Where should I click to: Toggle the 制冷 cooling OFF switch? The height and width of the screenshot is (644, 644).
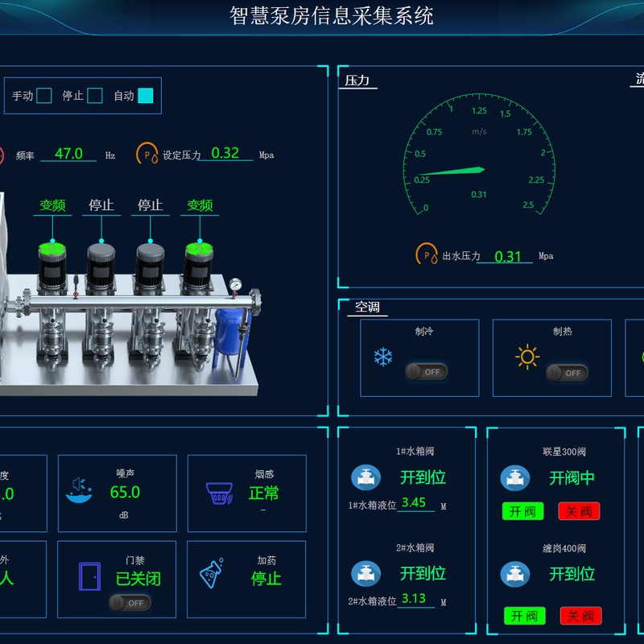click(427, 372)
